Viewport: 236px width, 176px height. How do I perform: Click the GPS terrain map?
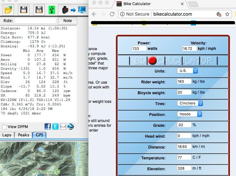point(44,159)
